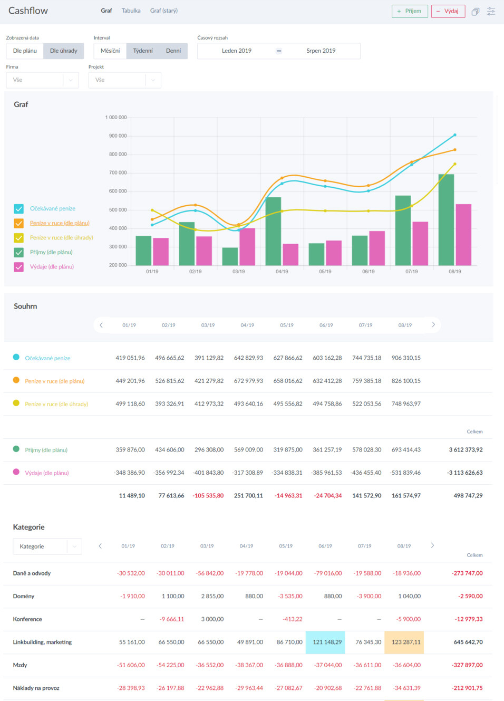Click teal dot beside Očekávané peníze summary row
The height and width of the screenshot is (701, 504).
tap(16, 358)
